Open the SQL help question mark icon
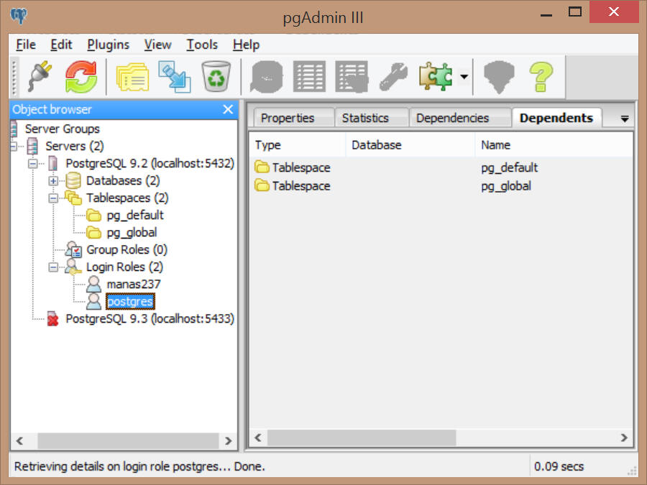 pos(541,77)
